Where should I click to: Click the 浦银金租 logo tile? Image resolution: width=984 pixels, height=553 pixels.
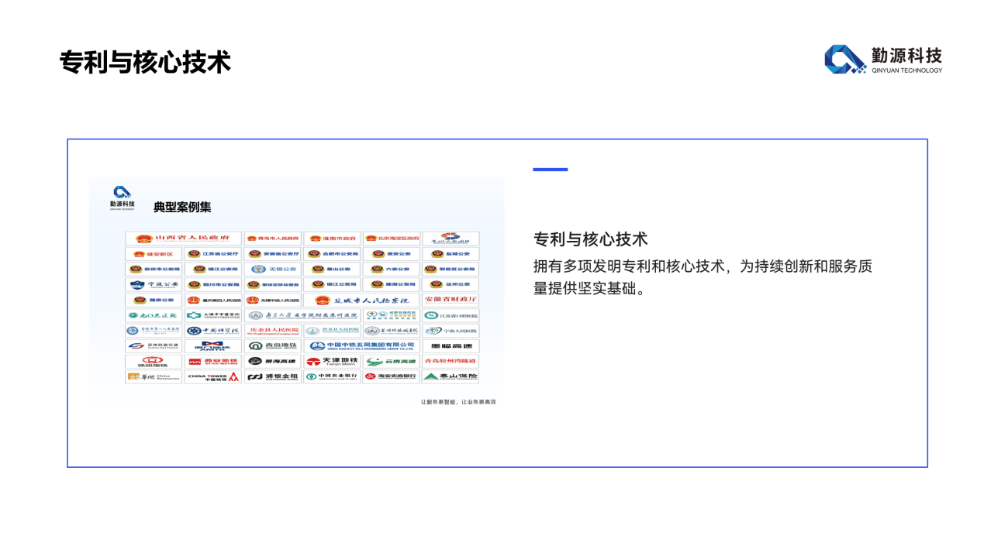(x=273, y=377)
